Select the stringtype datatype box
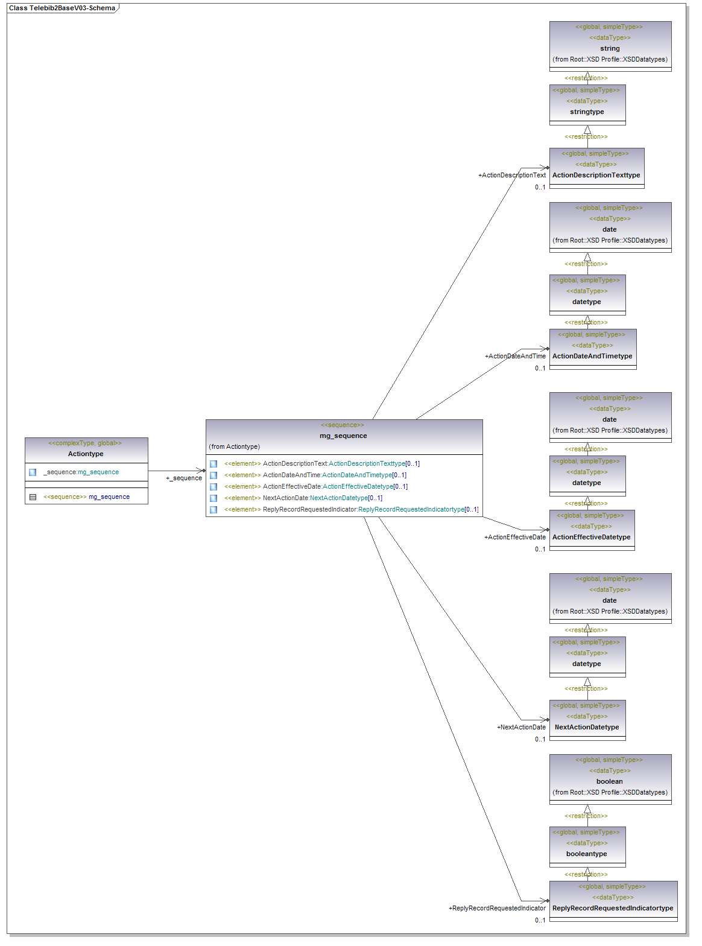The width and height of the screenshot is (702, 946). point(587,112)
